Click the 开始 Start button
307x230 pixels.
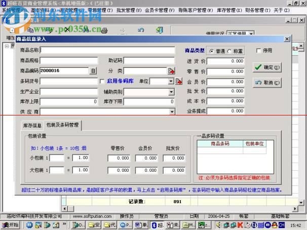pyautogui.click(x=10, y=225)
